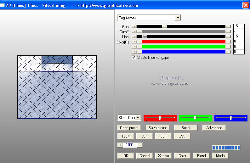Click the window icon in title bar
The width and height of the screenshot is (250, 163).
point(2,5)
